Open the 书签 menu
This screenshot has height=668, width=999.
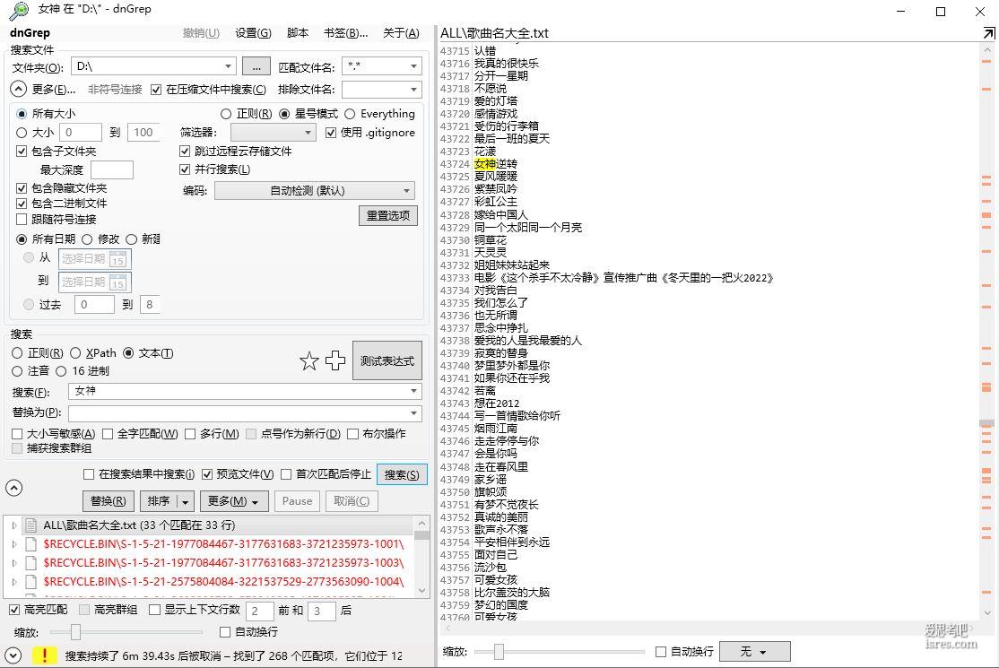pyautogui.click(x=346, y=33)
